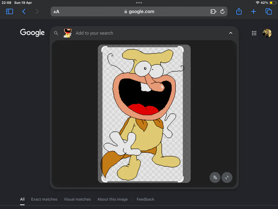Viewport: 278px width, 209px height.
Task: Grab the bottom-right crop corner handle
Action: pyautogui.click(x=181, y=179)
